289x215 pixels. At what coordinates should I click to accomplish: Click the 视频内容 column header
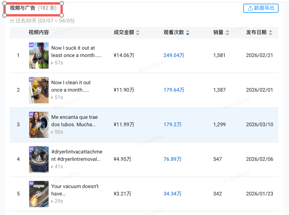click(38, 33)
